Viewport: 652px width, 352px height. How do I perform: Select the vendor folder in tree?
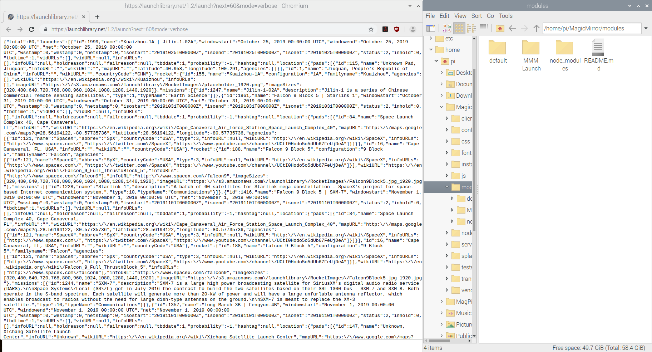pyautogui.click(x=462, y=290)
